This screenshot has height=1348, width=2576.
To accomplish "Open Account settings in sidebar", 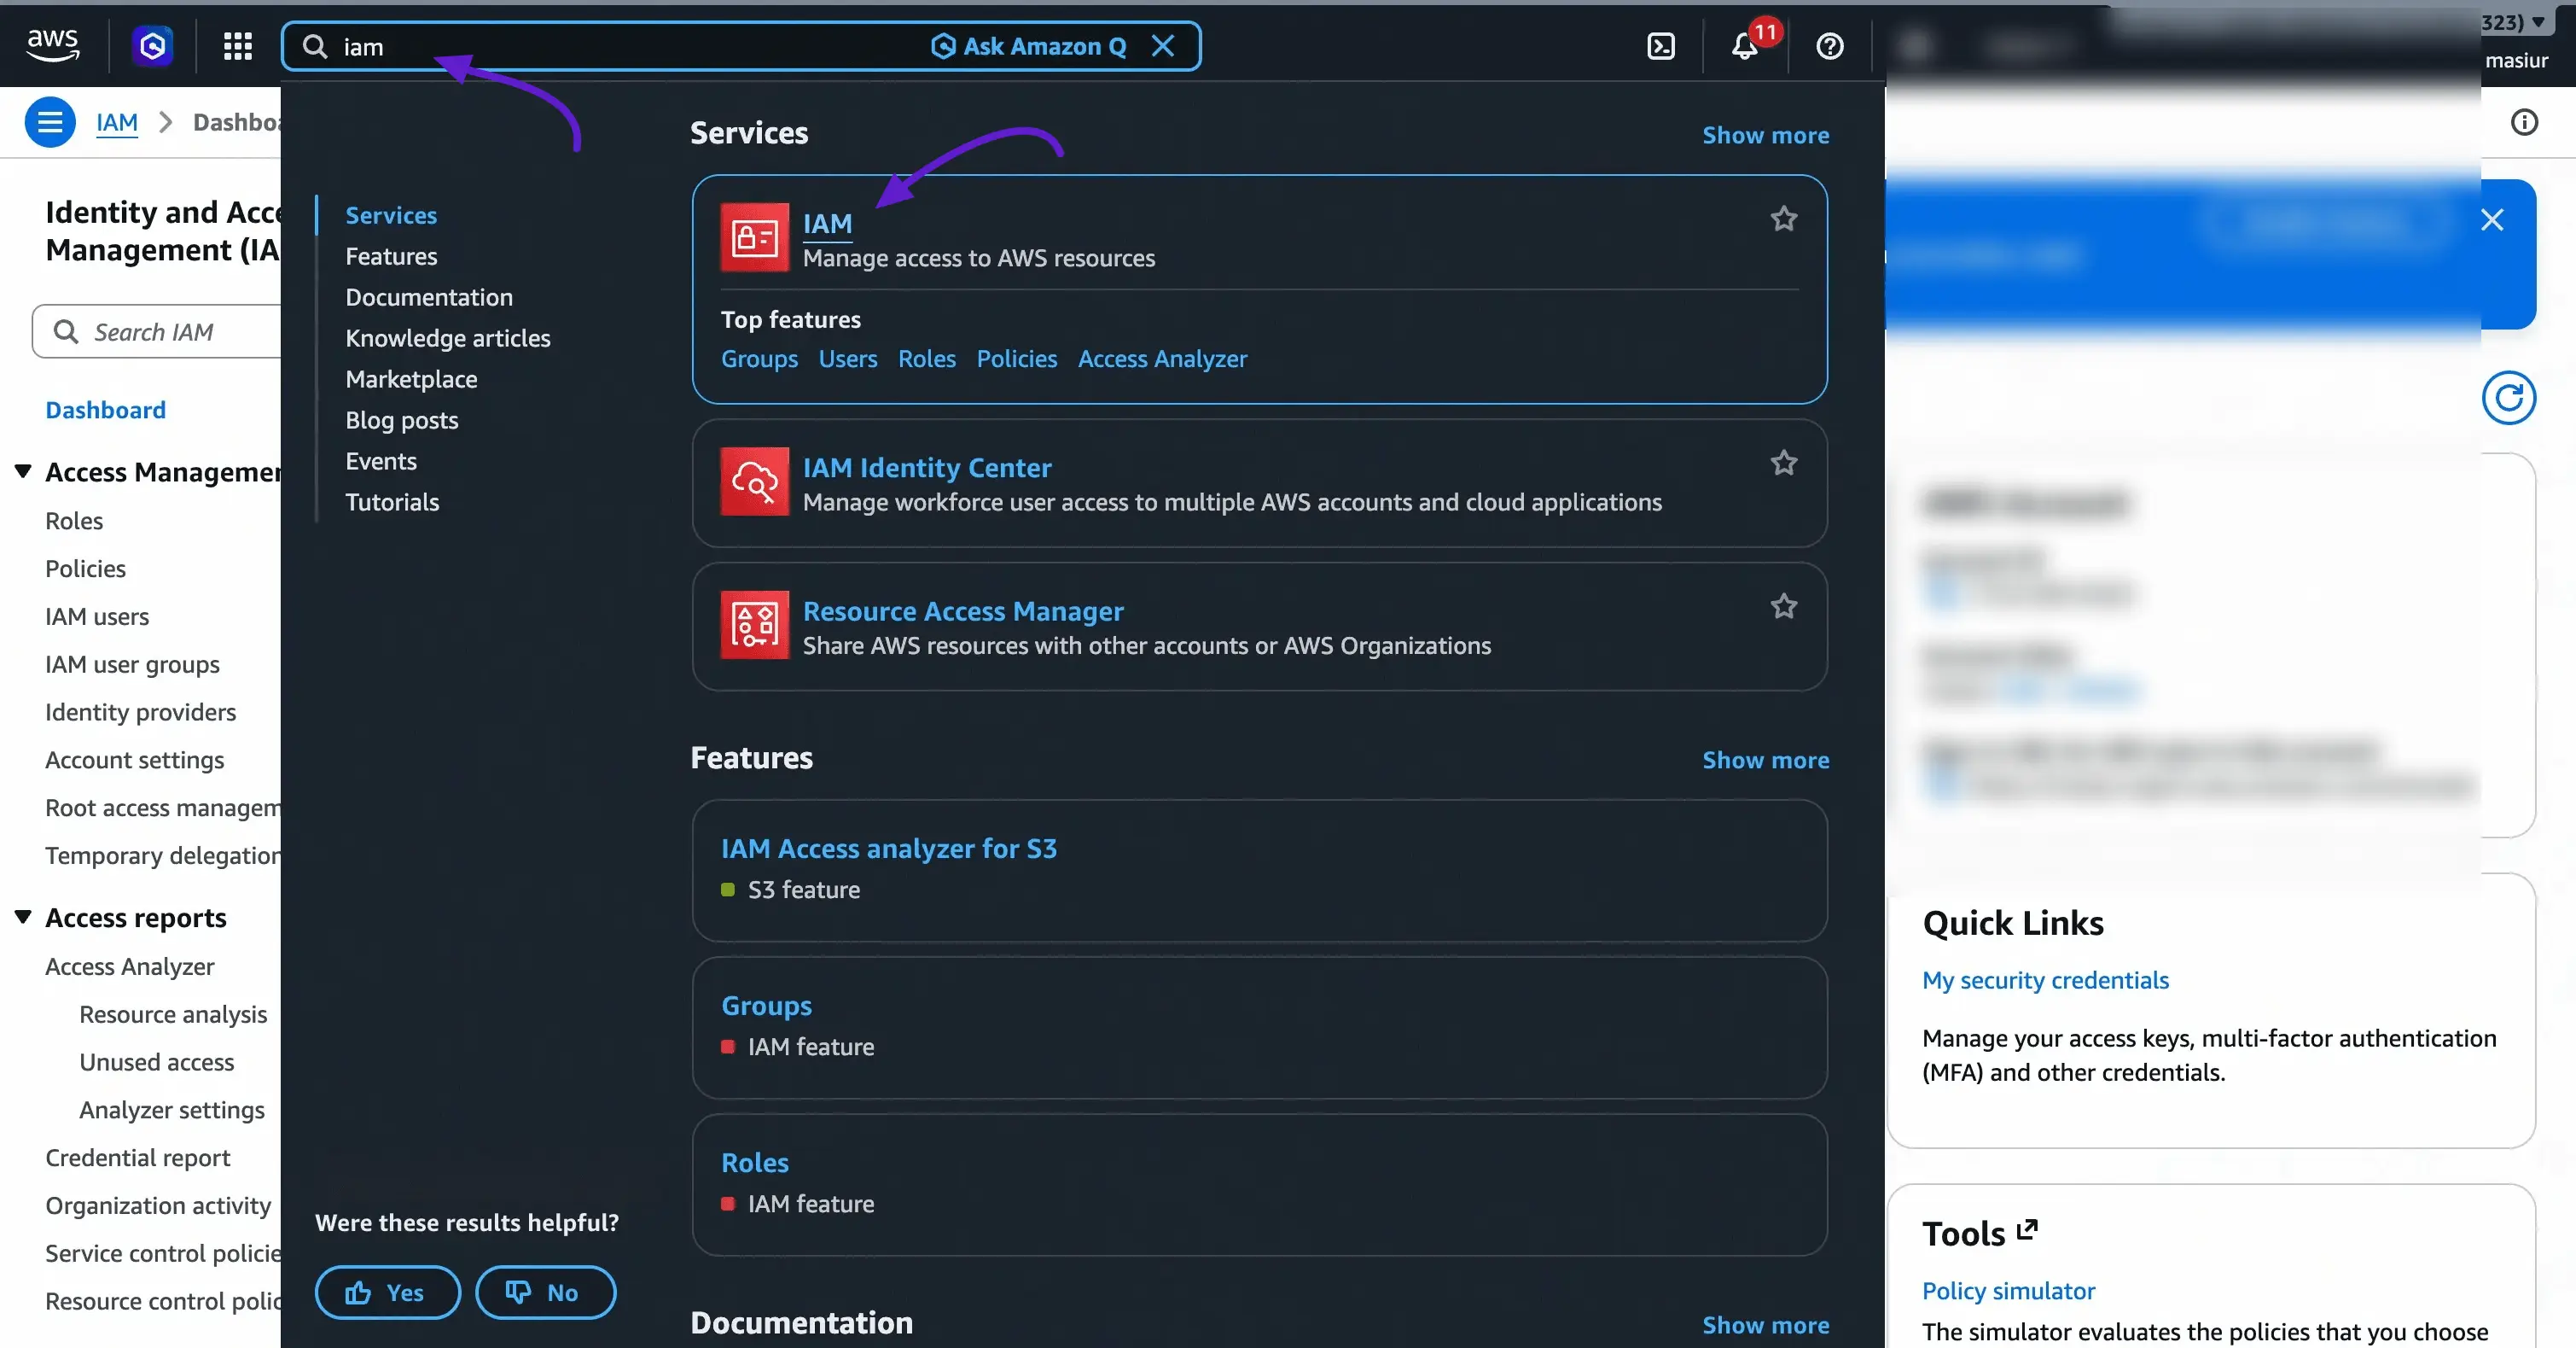I will coord(134,760).
